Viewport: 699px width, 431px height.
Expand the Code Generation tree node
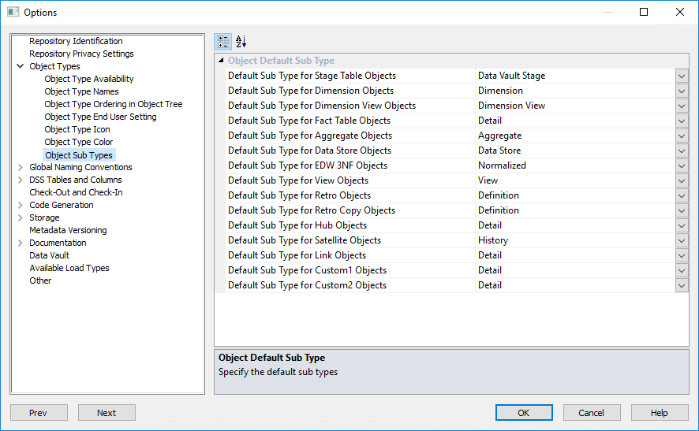pos(20,205)
